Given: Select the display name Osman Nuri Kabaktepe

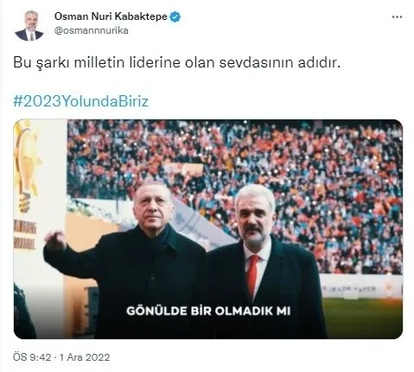Looking at the screenshot, I should (111, 16).
